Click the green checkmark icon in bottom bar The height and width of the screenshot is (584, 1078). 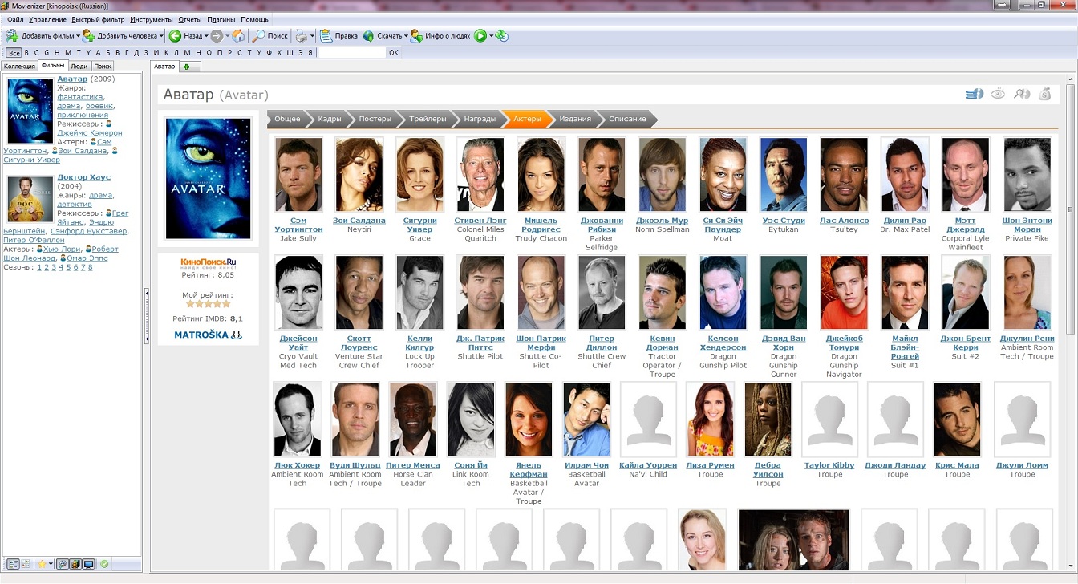104,564
